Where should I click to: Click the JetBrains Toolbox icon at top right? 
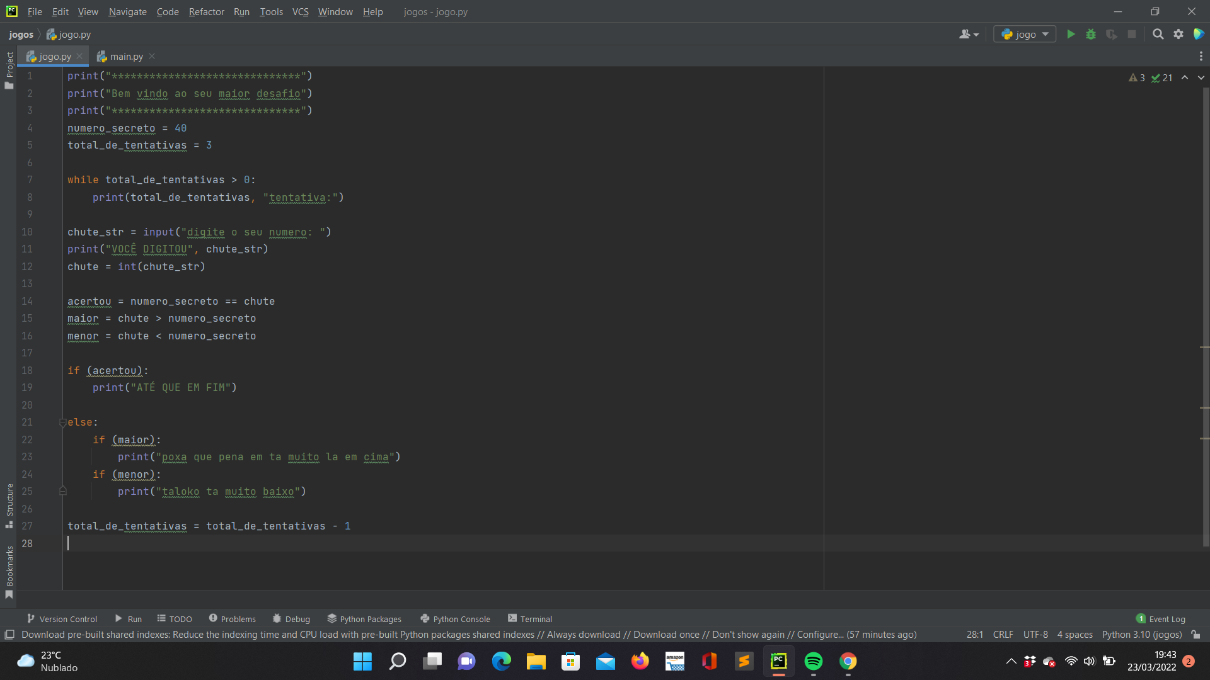point(1199,35)
